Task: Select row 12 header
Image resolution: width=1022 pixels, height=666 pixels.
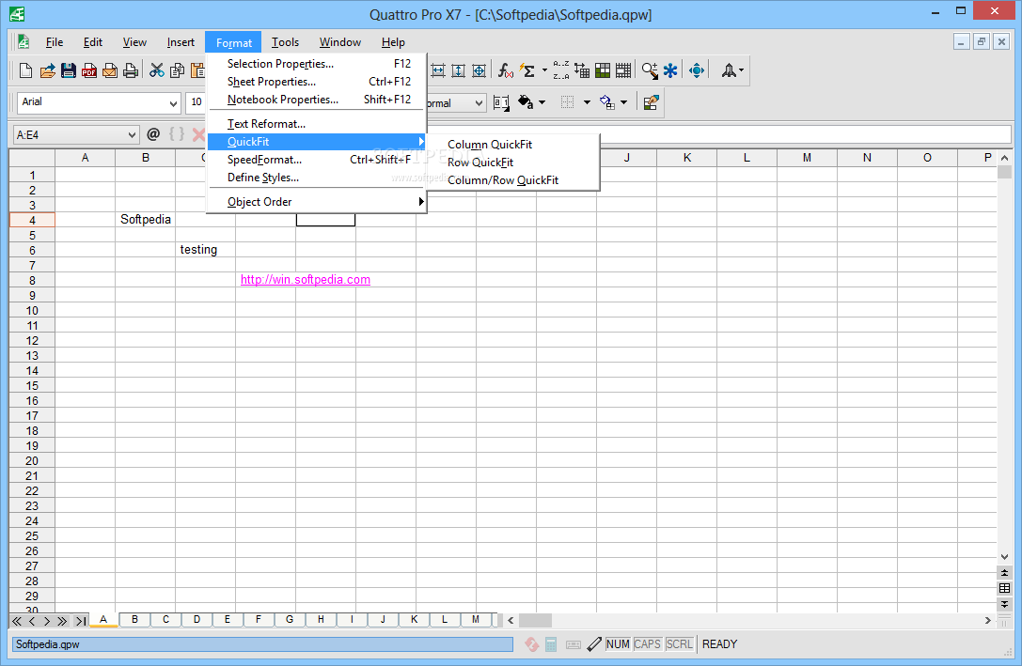Action: click(32, 340)
